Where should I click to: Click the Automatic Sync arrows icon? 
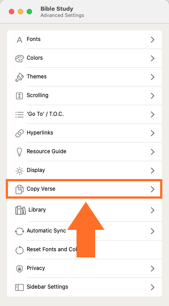[x=20, y=232]
